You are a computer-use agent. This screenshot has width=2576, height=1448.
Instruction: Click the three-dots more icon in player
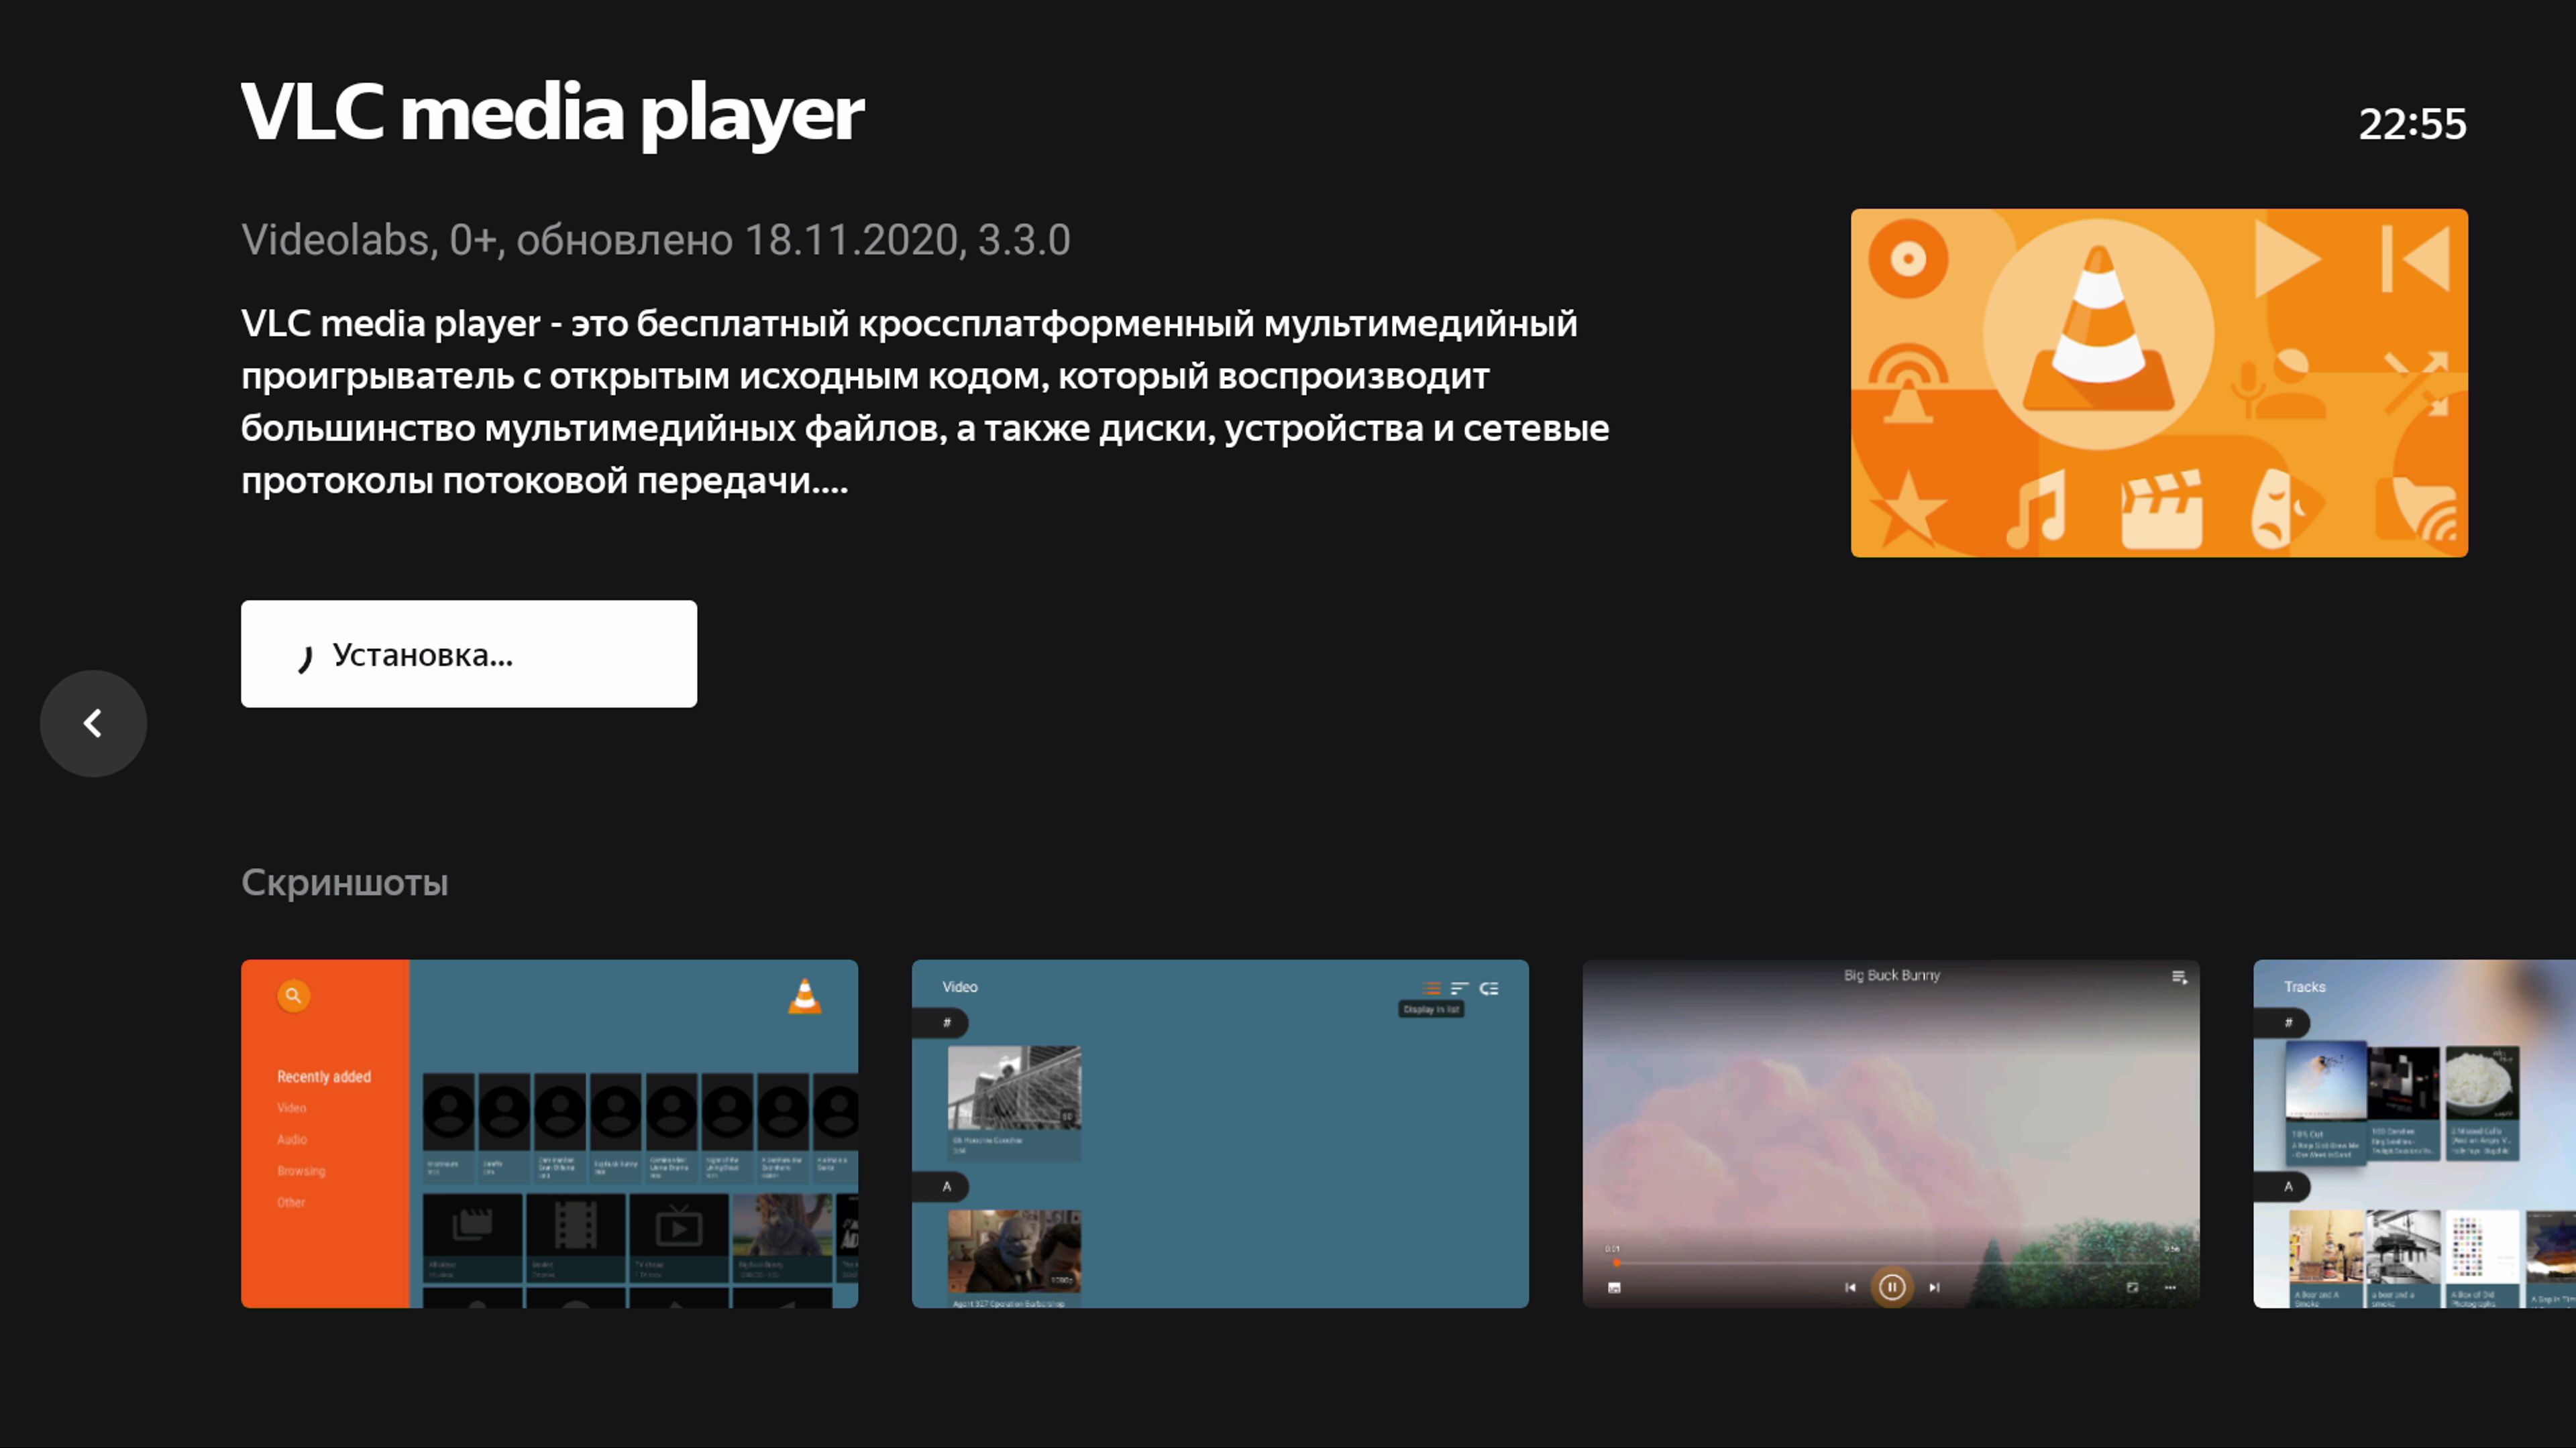point(2170,1287)
